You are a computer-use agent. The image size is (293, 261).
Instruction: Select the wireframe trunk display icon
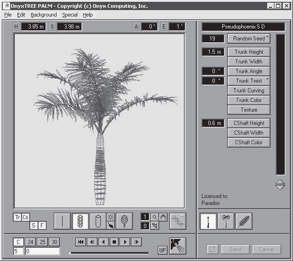coord(80,221)
